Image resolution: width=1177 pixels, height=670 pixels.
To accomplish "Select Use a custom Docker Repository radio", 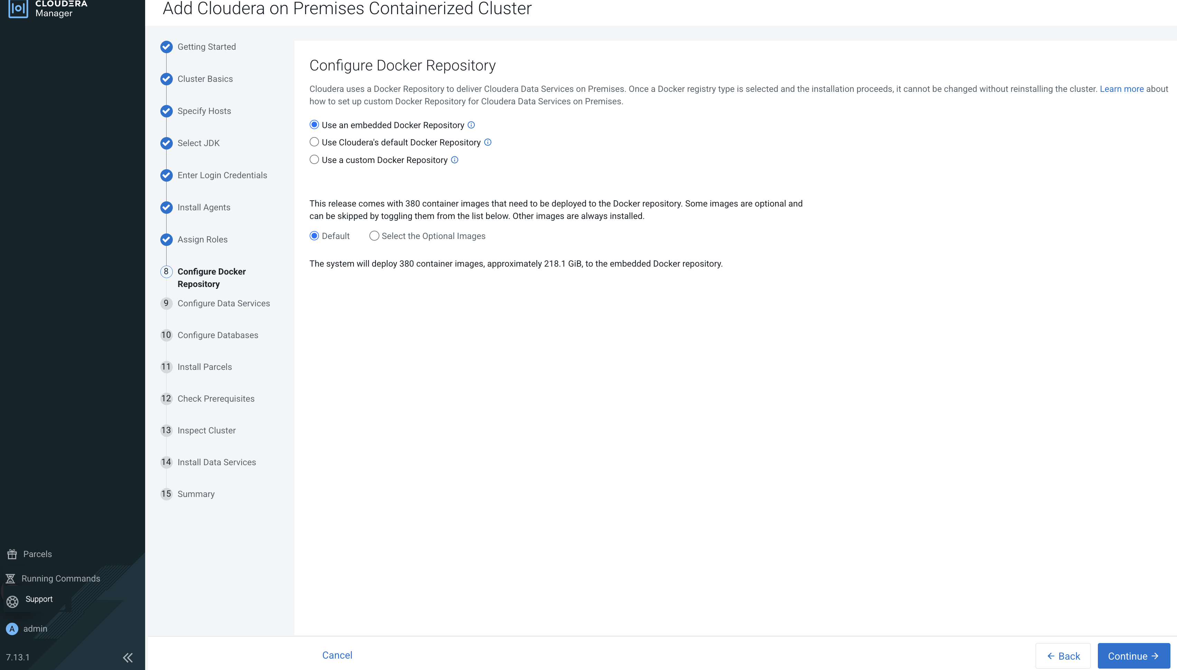I will point(314,160).
